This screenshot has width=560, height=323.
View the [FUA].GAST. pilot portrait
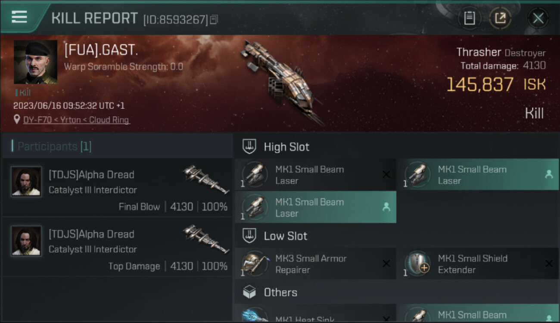pos(35,62)
